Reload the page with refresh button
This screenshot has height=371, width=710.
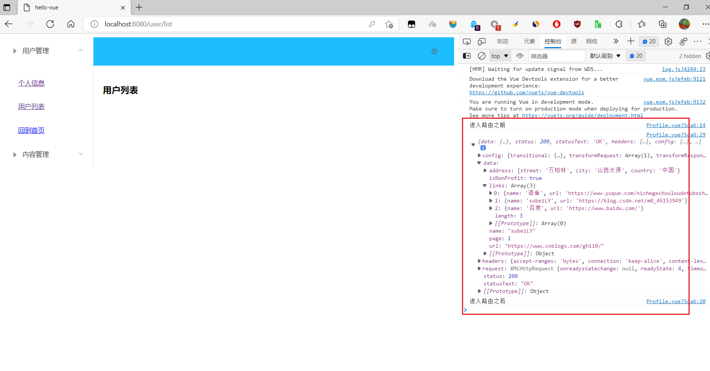pos(50,24)
